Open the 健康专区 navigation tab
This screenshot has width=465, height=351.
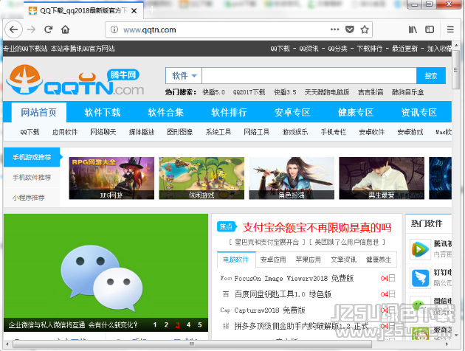[x=356, y=112]
